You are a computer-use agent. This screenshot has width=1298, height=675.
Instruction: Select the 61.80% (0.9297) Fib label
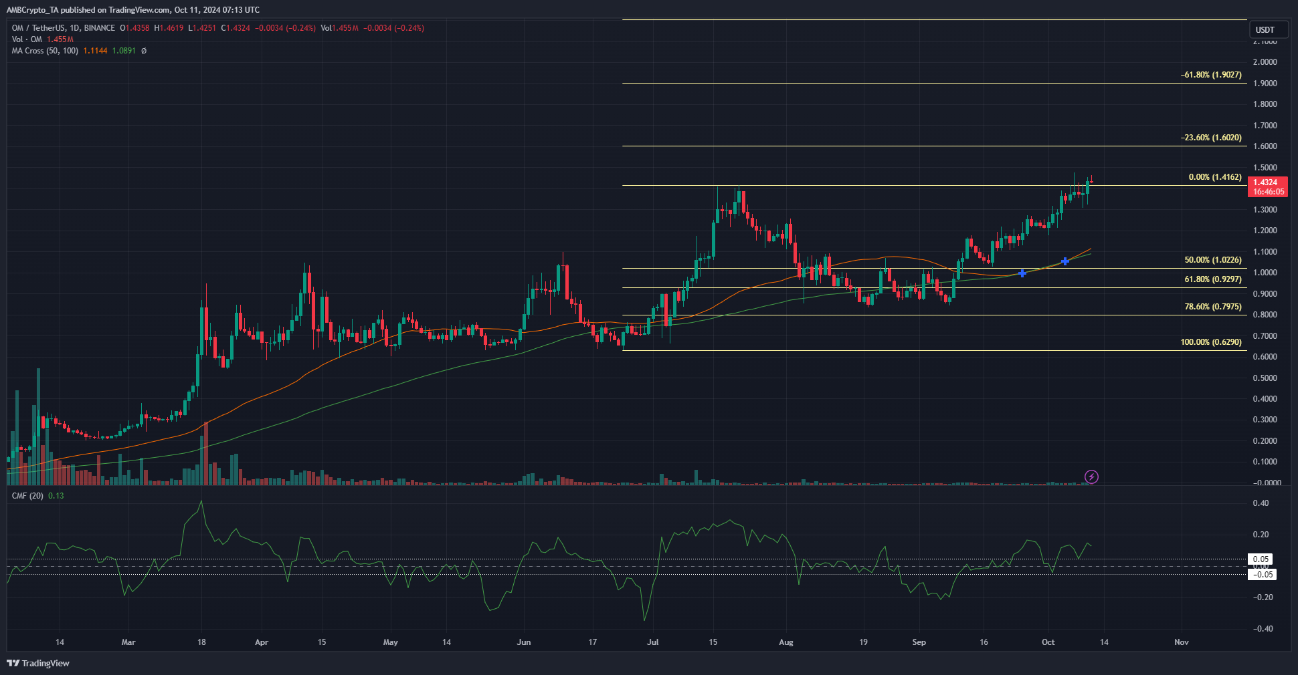pos(1213,279)
